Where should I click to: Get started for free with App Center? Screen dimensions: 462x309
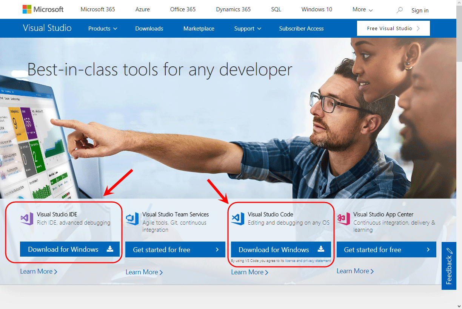387,249
